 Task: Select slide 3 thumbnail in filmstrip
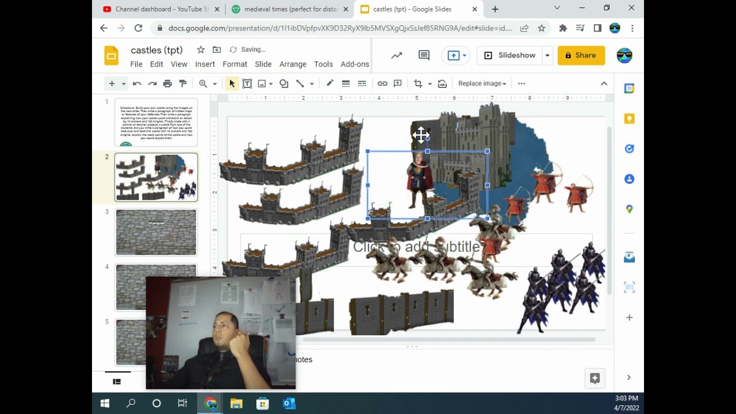coord(156,232)
